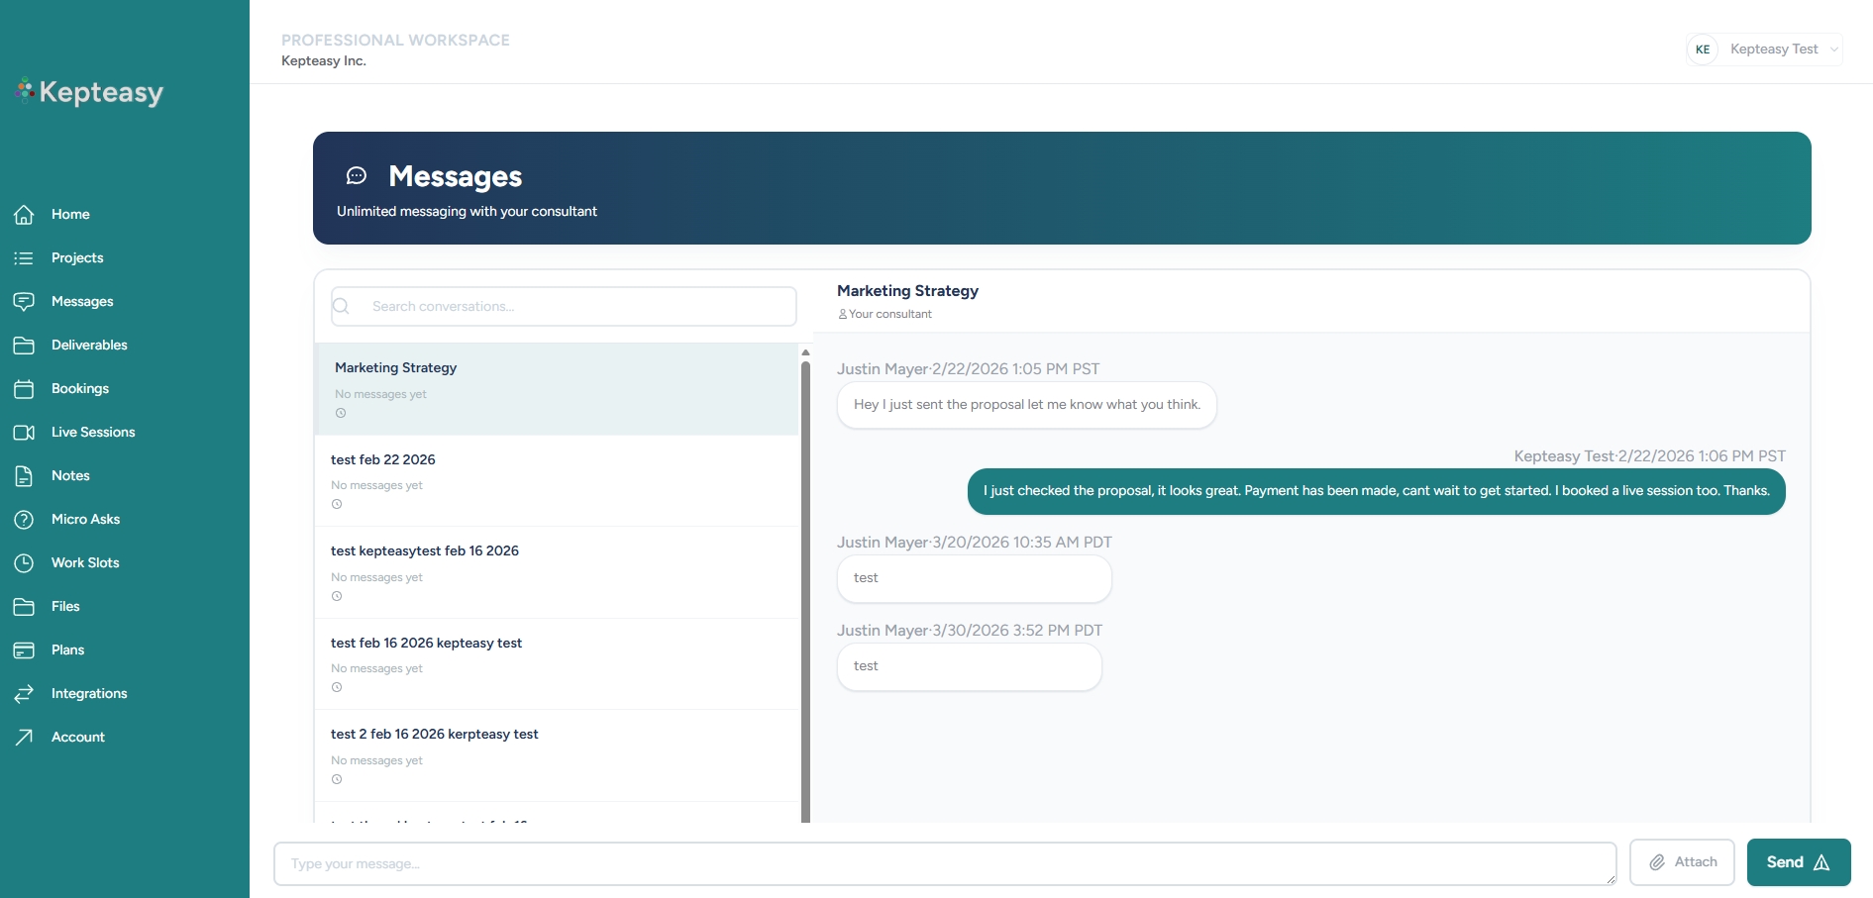Open Notes via the document icon
The image size is (1873, 898).
[24, 475]
